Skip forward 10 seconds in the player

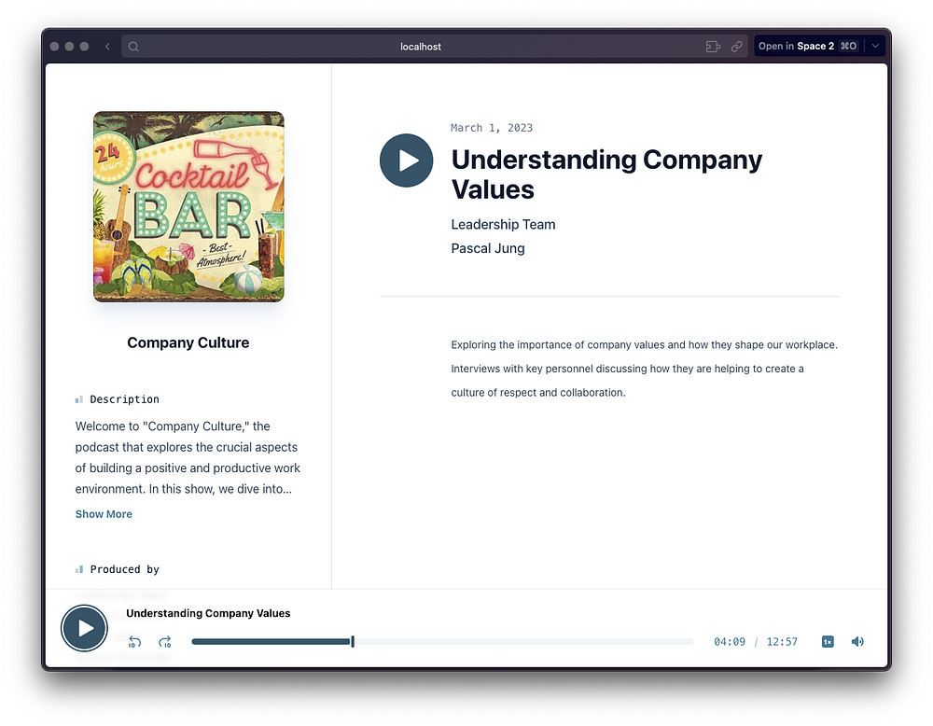(165, 641)
